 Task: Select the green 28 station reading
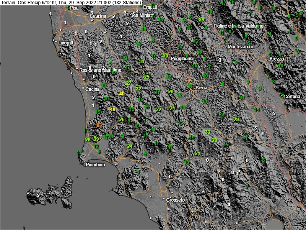[215, 140]
